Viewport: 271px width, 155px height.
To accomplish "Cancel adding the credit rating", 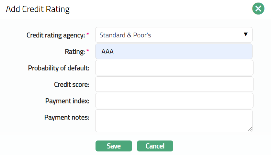I will point(155,146).
